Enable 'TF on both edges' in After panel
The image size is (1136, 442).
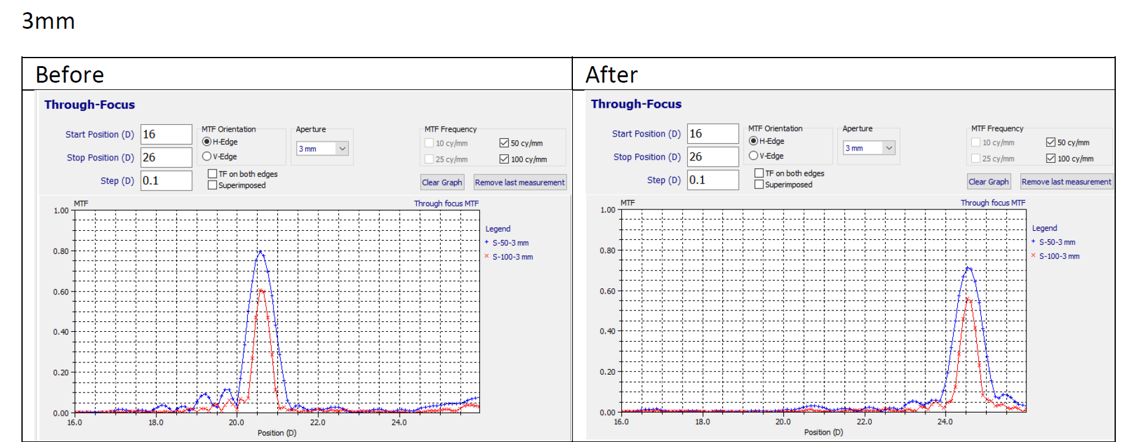pos(759,173)
